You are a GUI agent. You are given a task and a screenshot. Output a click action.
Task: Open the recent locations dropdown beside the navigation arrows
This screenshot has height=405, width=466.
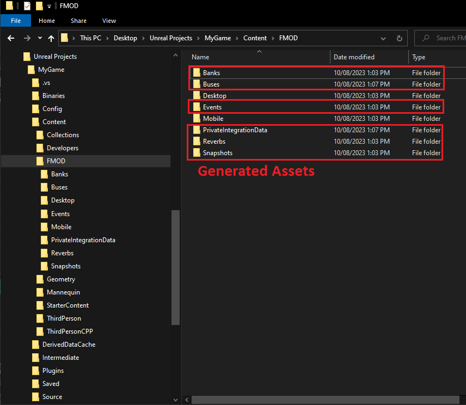[x=38, y=38]
